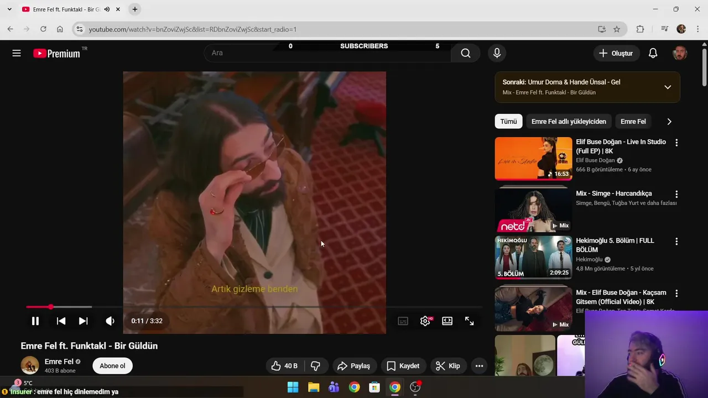This screenshot has width=708, height=398.
Task: Open options for Mix - Elif Buse Doğan Kaçsam Gitsem
Action: tap(676, 294)
